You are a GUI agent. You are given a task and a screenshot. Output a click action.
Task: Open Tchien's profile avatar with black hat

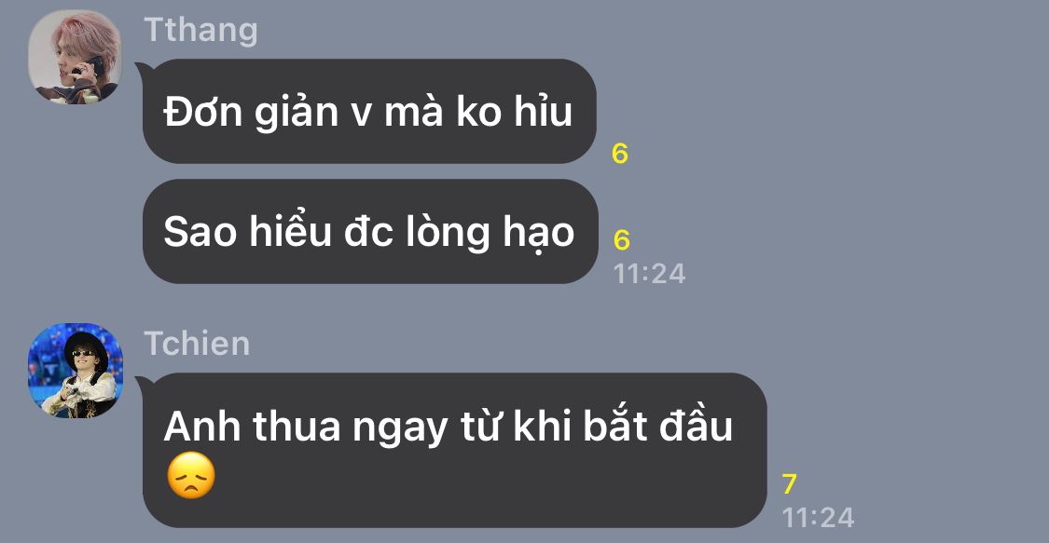coord(75,371)
